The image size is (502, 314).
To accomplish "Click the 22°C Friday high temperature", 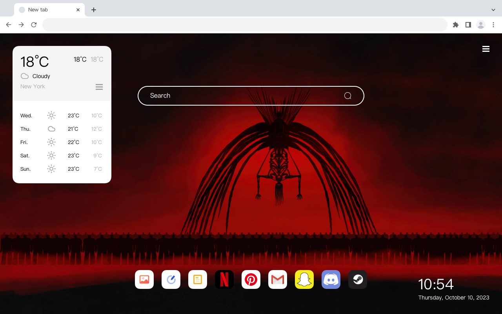I will (73, 142).
